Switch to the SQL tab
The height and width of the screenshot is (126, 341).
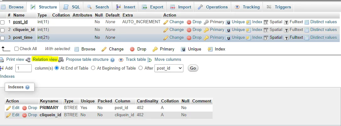point(72,7)
